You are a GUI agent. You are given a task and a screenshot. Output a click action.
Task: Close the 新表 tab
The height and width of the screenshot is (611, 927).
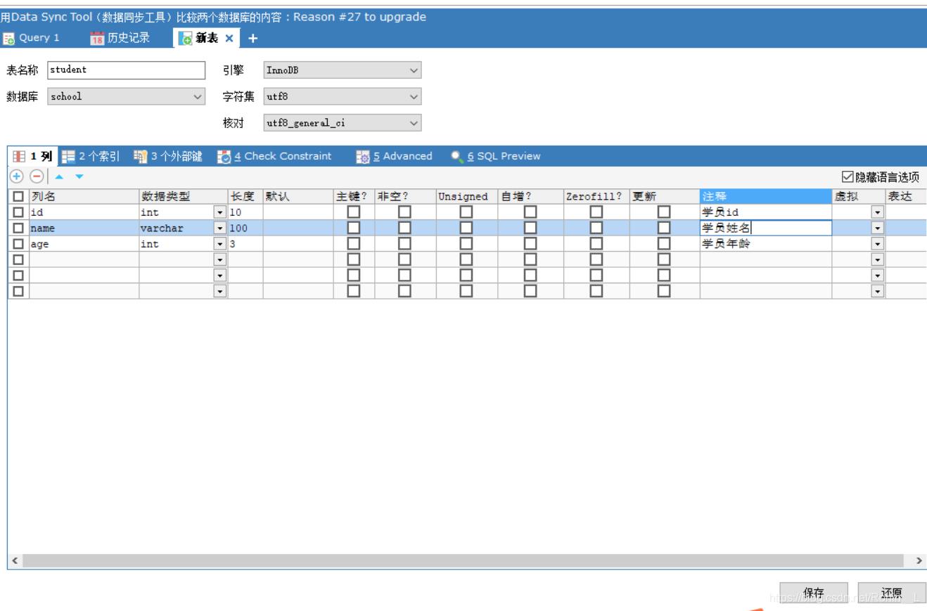tap(229, 38)
